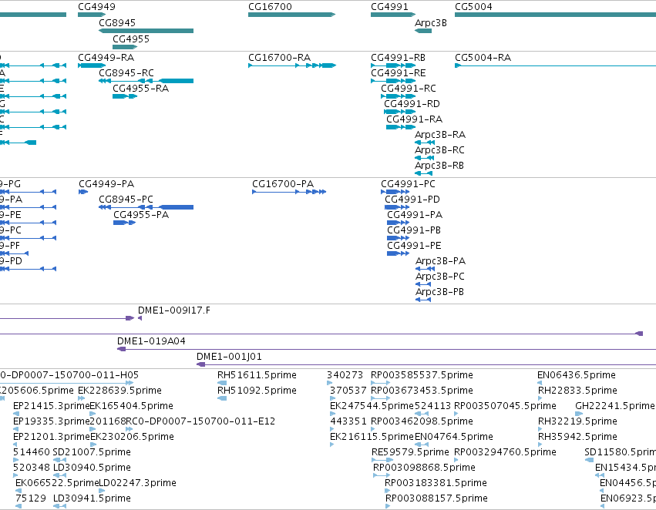Select protein CG16700-PA label
Screen dimensions: 656x510
pyautogui.click(x=283, y=184)
